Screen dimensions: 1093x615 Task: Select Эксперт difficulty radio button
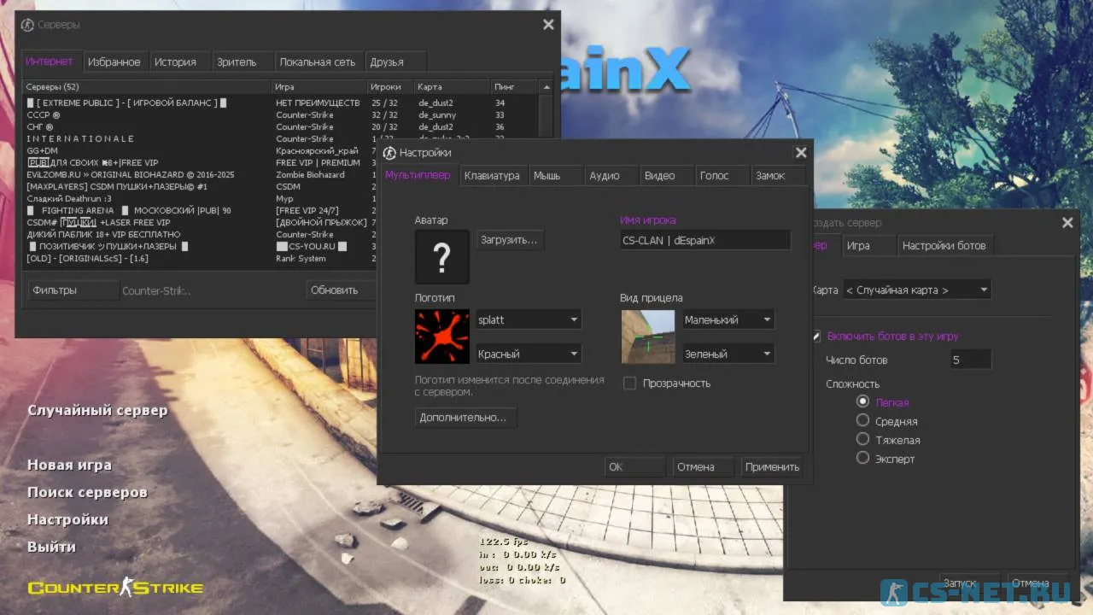click(862, 458)
